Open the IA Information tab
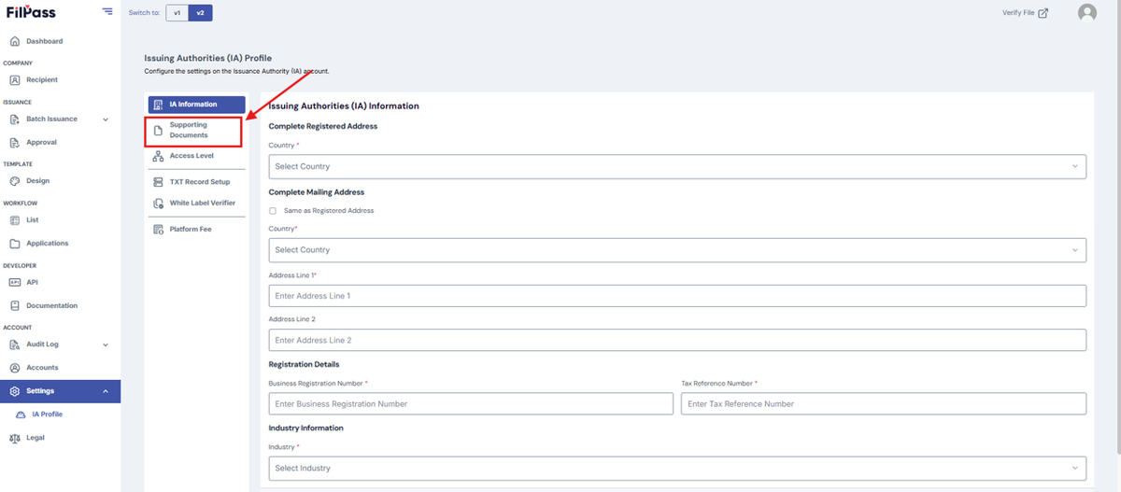Viewport: 1121px width, 492px height. [196, 105]
